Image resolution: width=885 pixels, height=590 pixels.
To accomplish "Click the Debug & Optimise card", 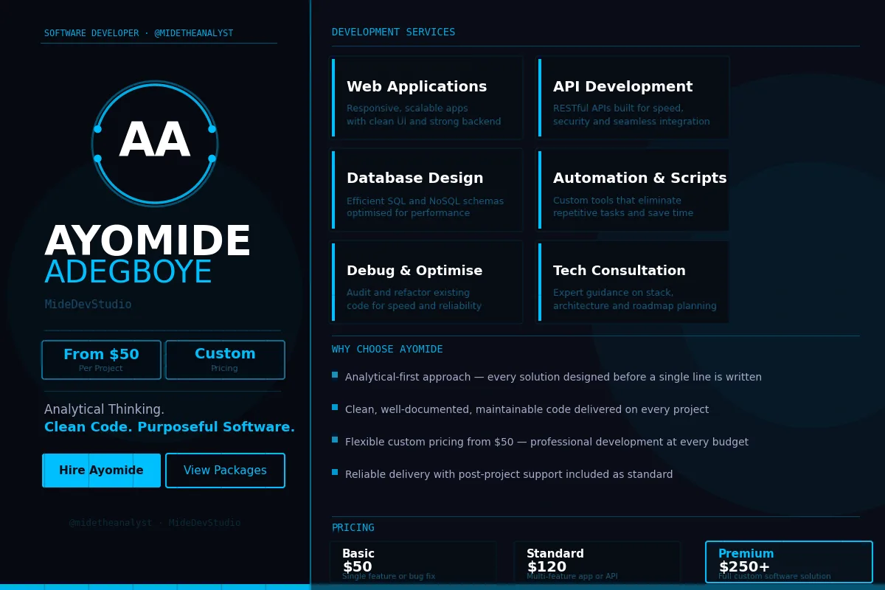I will pos(426,282).
